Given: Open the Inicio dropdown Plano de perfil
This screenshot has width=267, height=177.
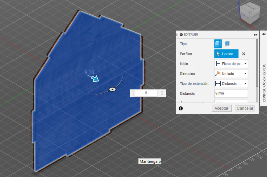Looking at the screenshot, I should [x=231, y=64].
